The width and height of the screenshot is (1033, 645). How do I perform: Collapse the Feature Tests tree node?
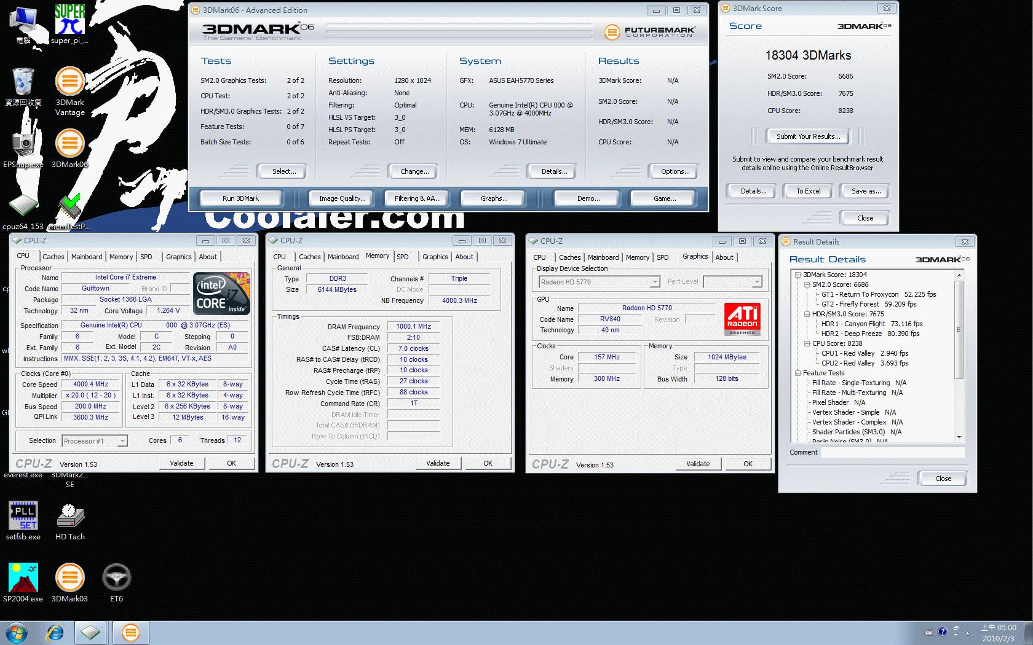point(798,373)
